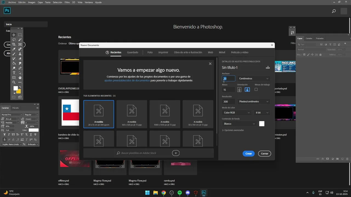Image resolution: width=351 pixels, height=197 pixels.
Task: Expand Opciones avanzadas
Action: (233, 130)
